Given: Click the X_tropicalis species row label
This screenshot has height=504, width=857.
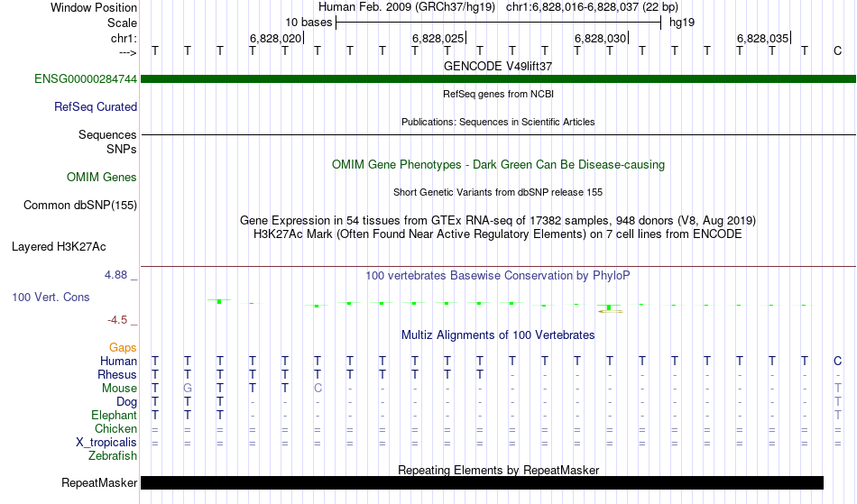Looking at the screenshot, I should 106,443.
